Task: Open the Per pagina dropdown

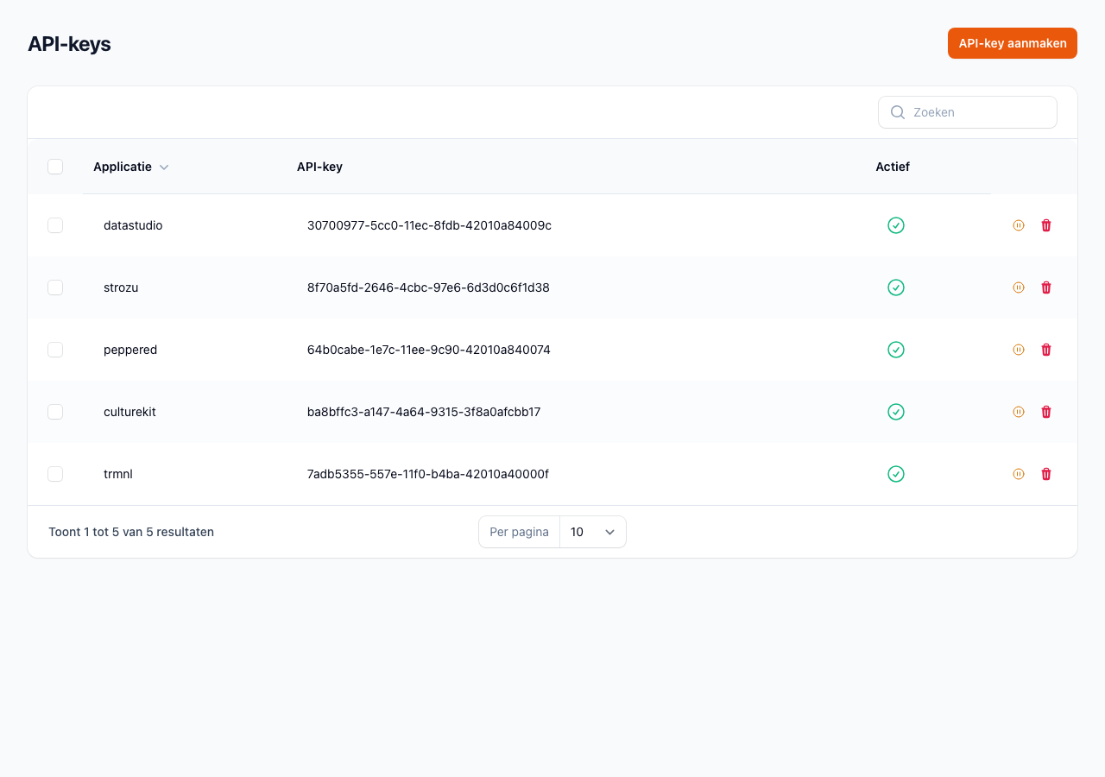Action: (x=592, y=532)
